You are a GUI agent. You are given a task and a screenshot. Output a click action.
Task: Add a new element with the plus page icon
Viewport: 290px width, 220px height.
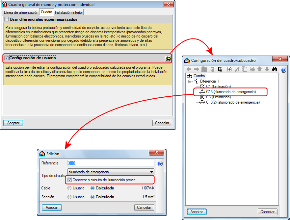point(229,69)
